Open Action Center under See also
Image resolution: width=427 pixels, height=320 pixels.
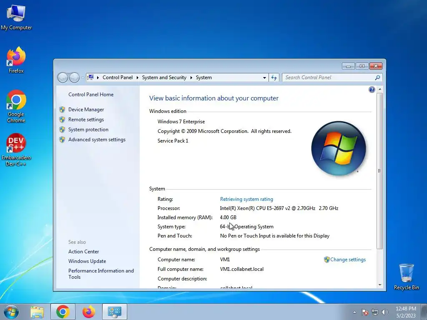tap(83, 252)
